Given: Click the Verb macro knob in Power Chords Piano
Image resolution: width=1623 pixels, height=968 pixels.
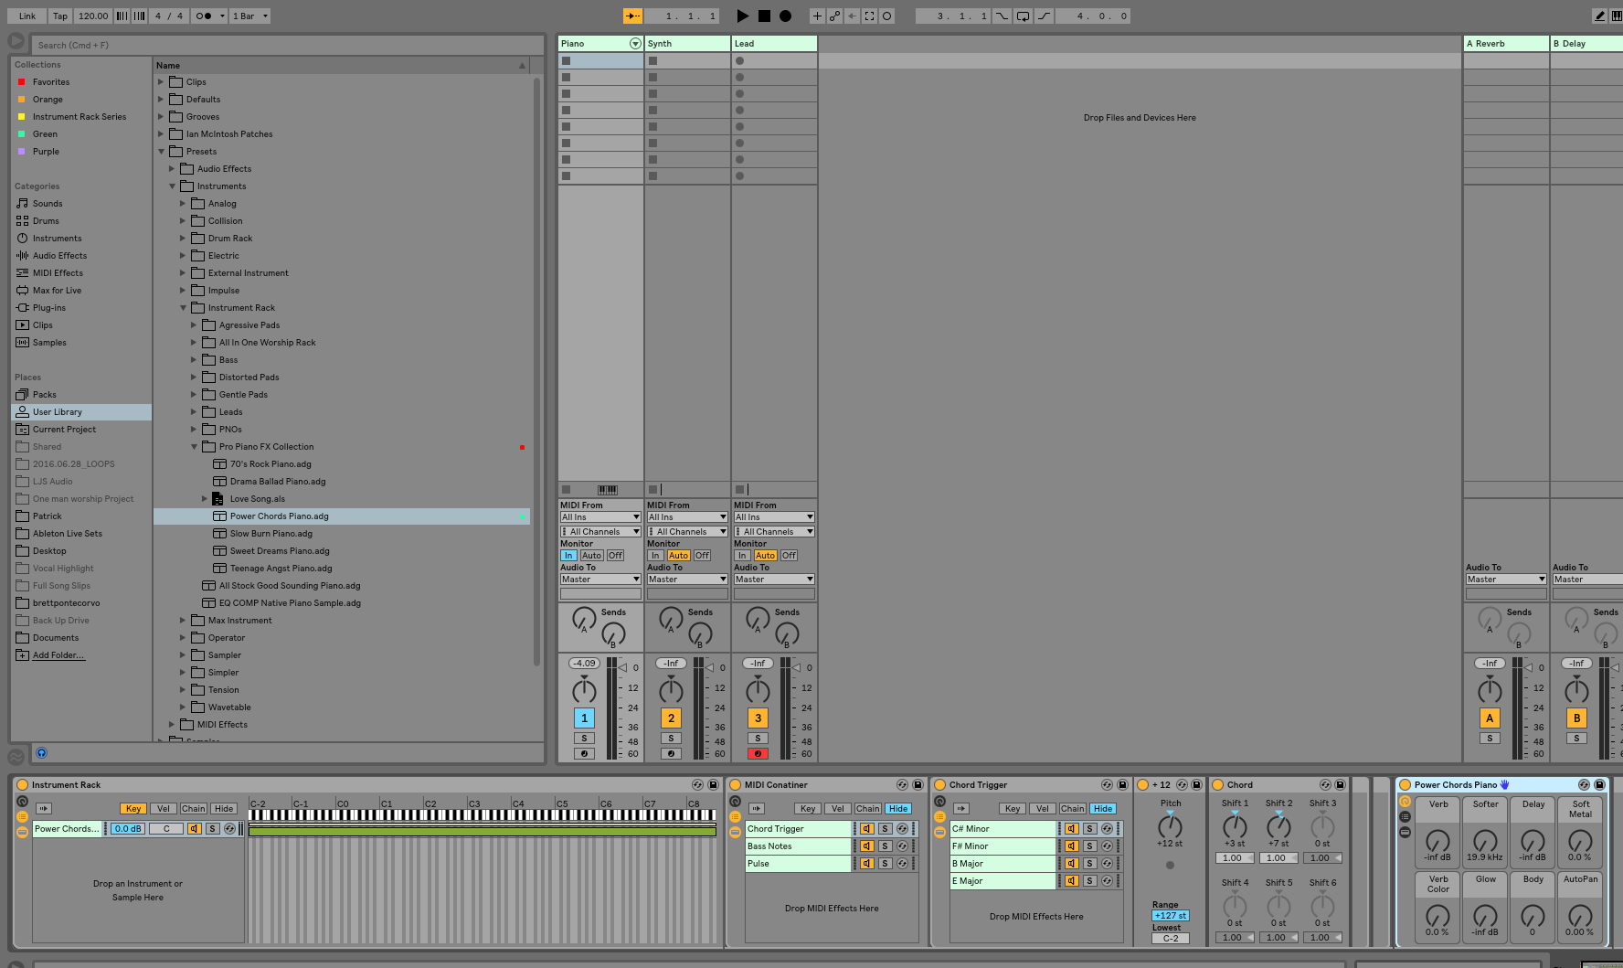Looking at the screenshot, I should (x=1437, y=840).
